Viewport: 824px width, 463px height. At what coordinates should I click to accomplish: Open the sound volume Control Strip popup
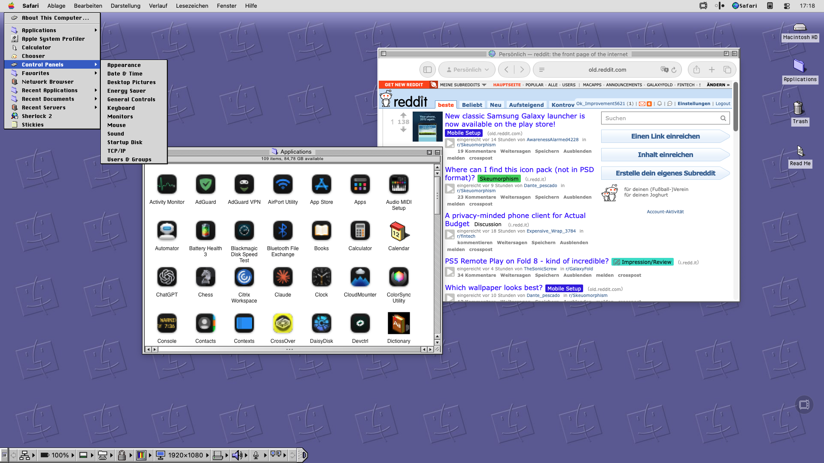coord(239,455)
